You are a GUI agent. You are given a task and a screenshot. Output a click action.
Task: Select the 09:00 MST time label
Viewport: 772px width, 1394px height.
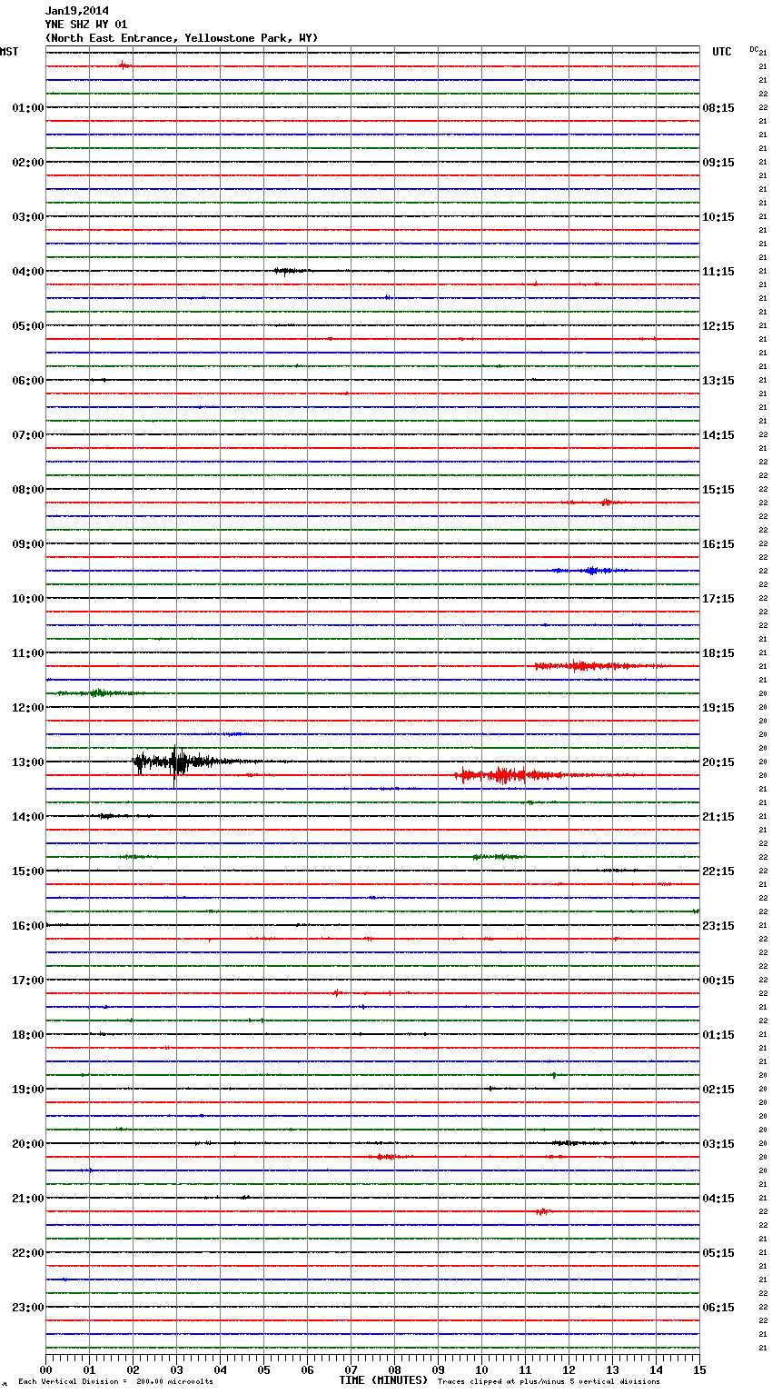pyautogui.click(x=28, y=544)
